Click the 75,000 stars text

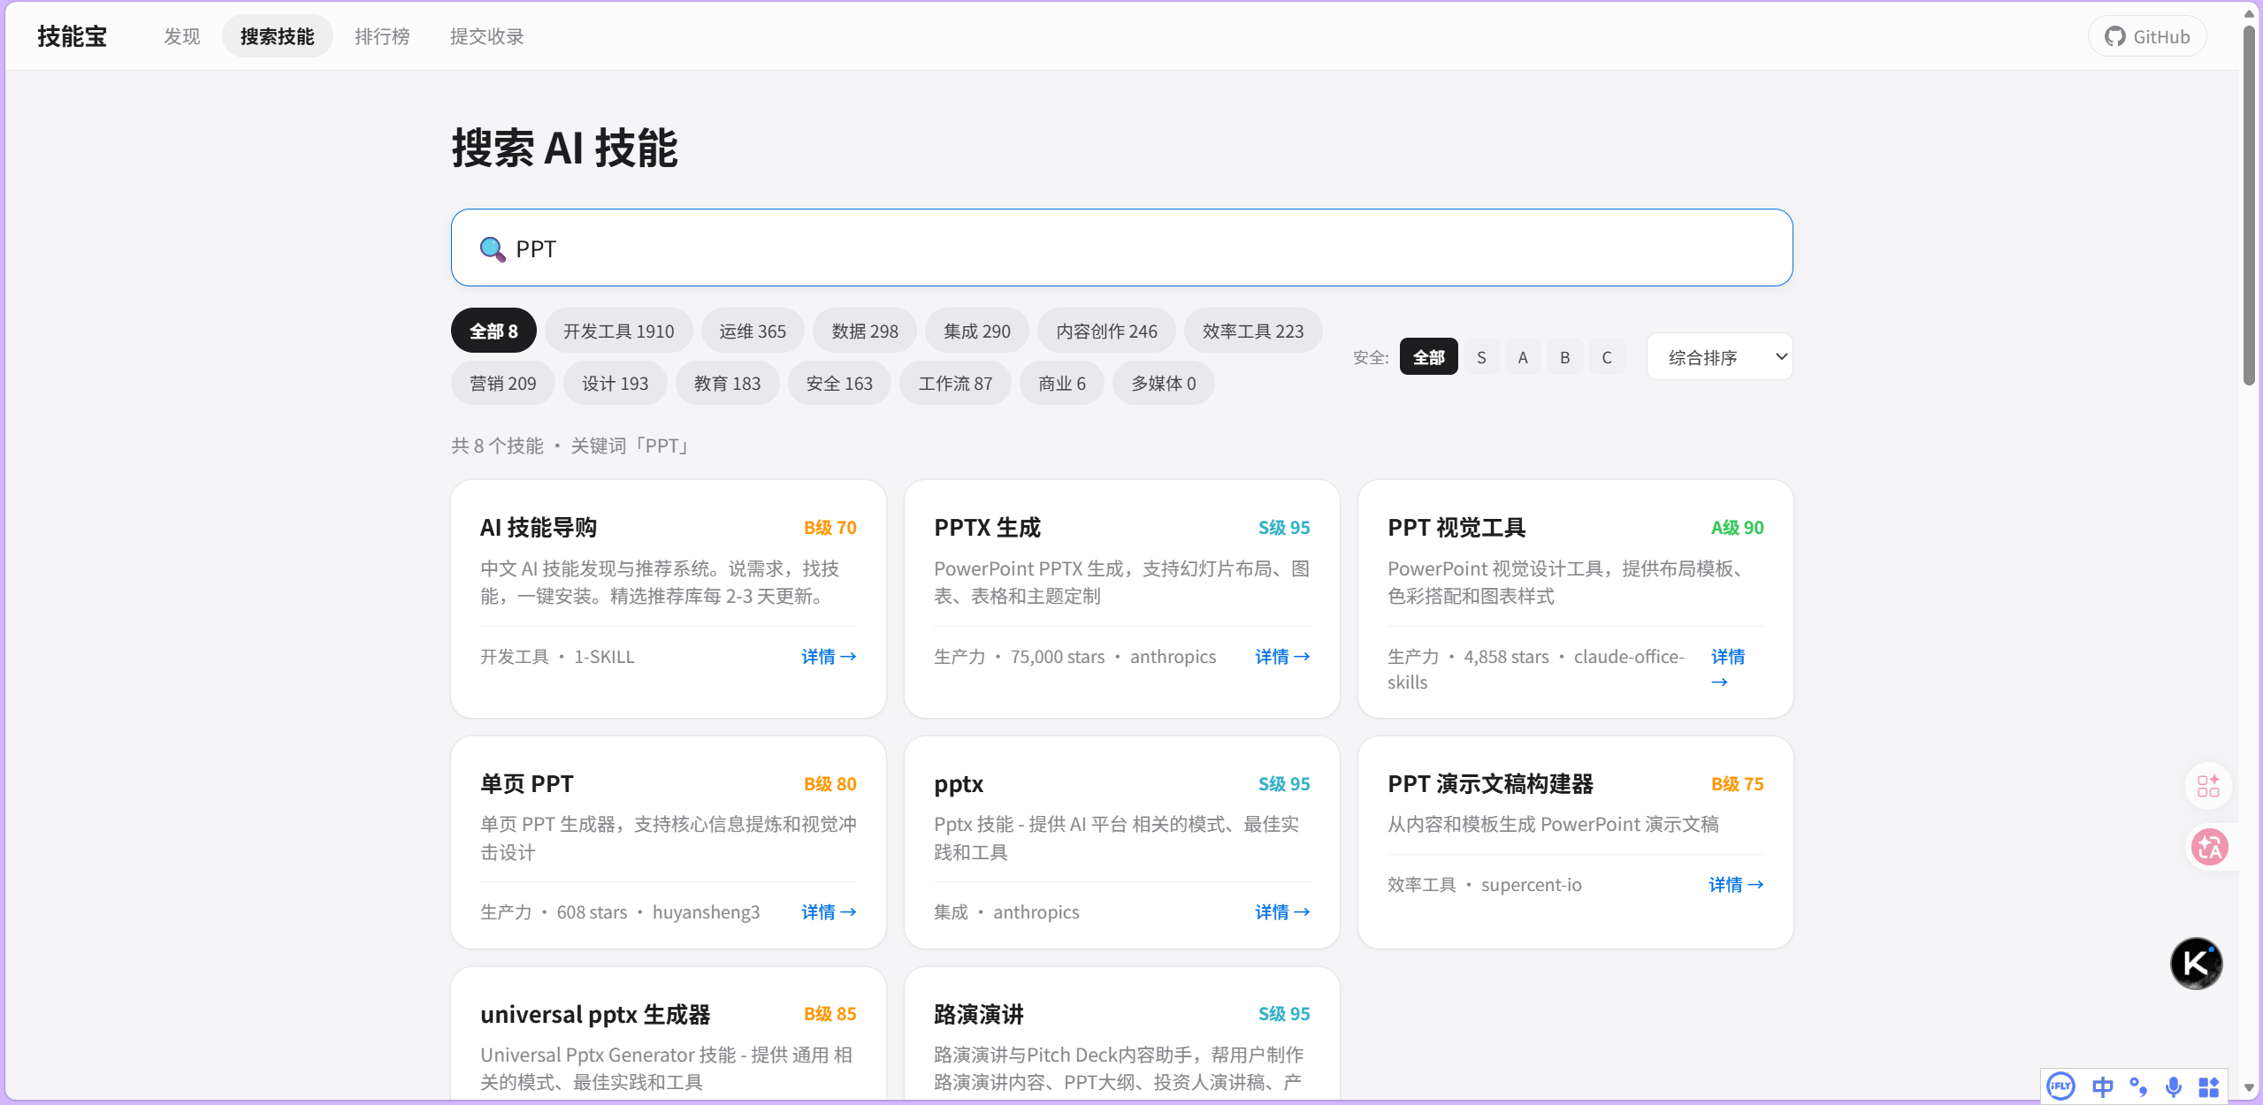point(1058,657)
